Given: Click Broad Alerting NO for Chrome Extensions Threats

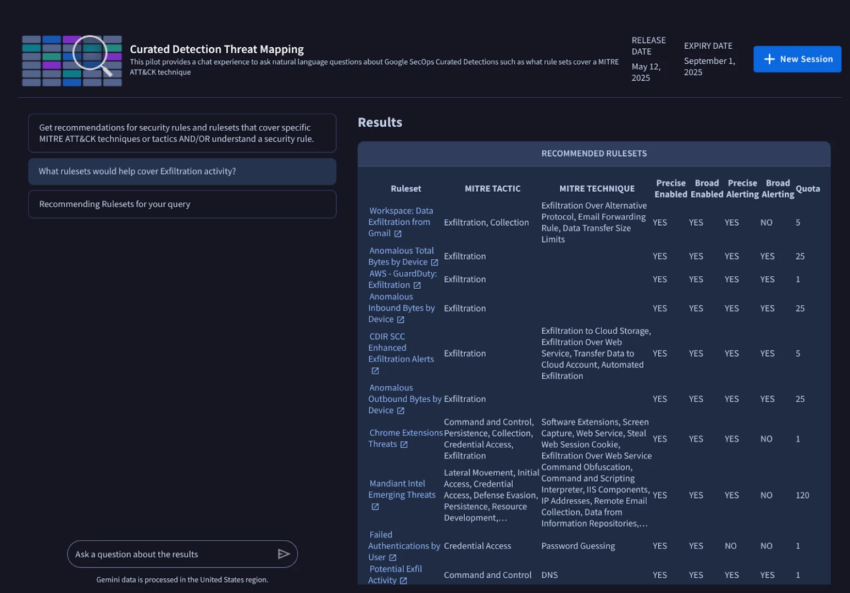Looking at the screenshot, I should point(766,439).
